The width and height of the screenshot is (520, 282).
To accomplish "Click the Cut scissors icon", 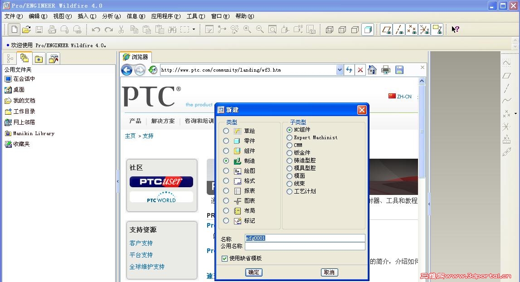I will coord(121,29).
